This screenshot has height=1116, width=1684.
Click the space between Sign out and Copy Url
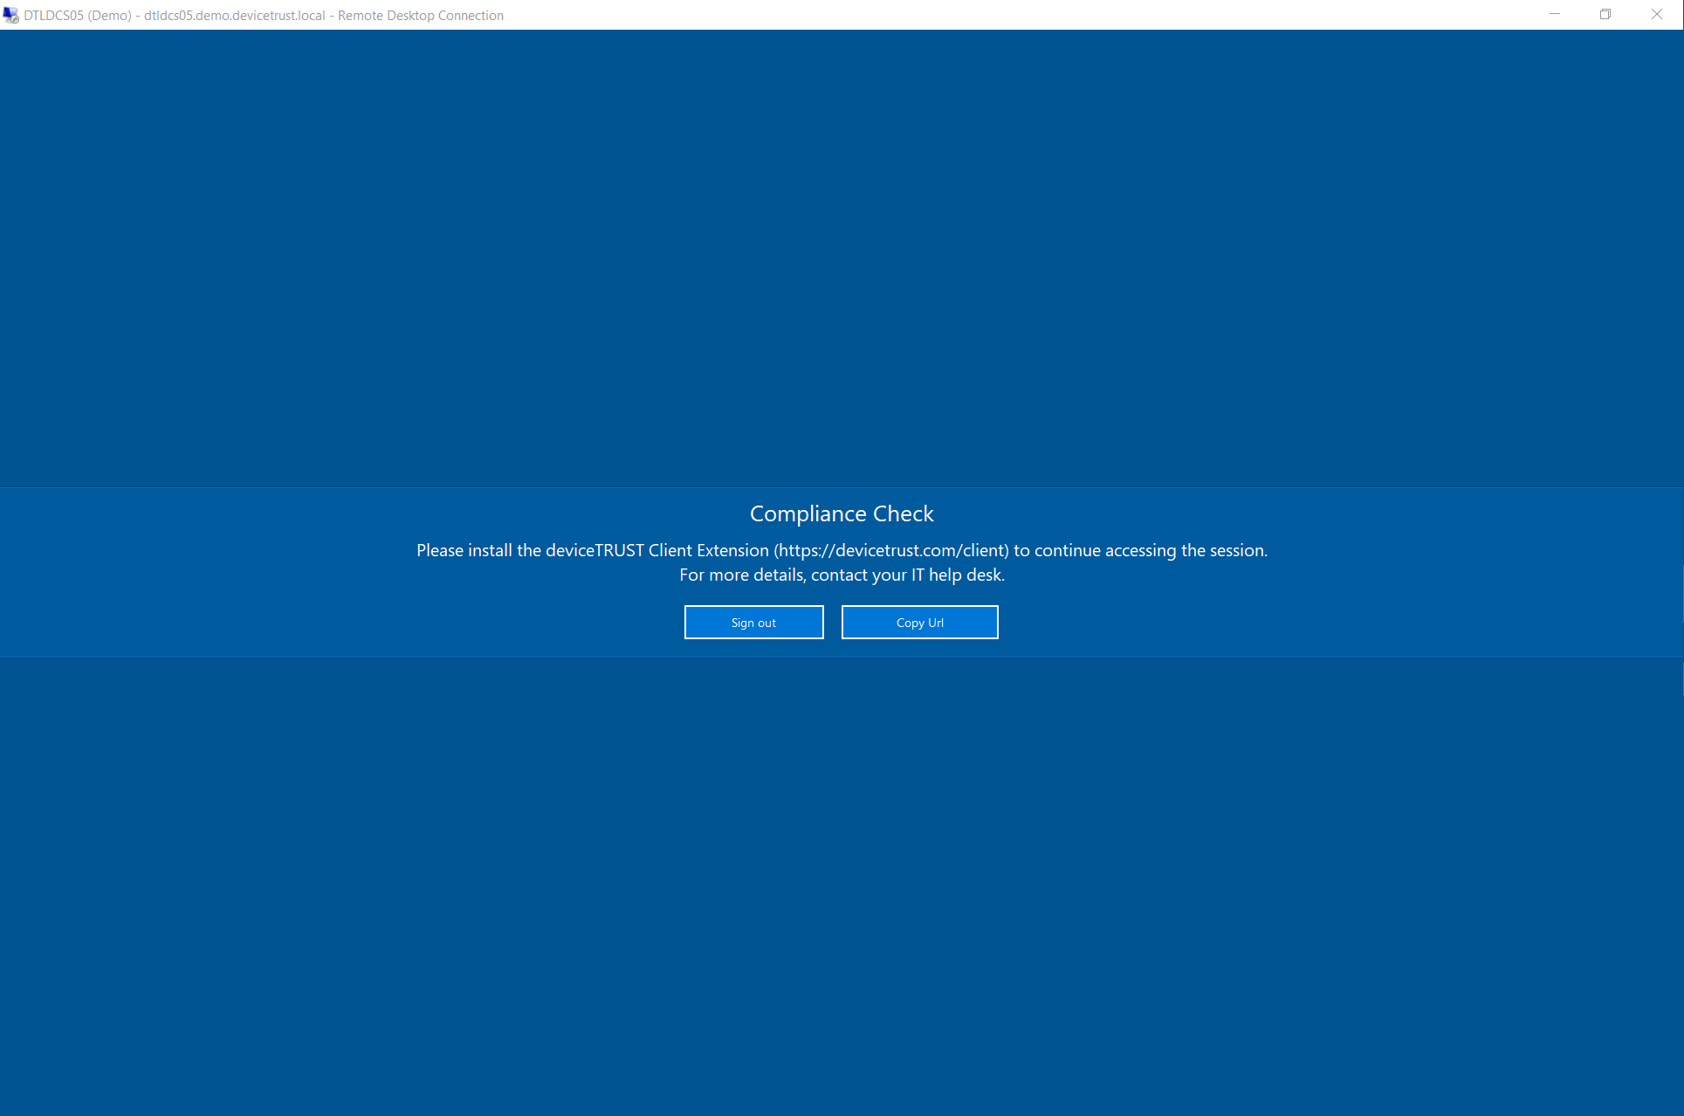click(832, 622)
